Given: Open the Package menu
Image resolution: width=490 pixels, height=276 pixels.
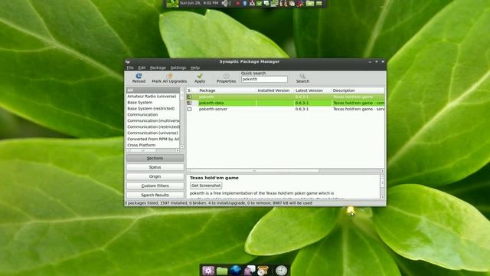Looking at the screenshot, I should click(x=158, y=67).
